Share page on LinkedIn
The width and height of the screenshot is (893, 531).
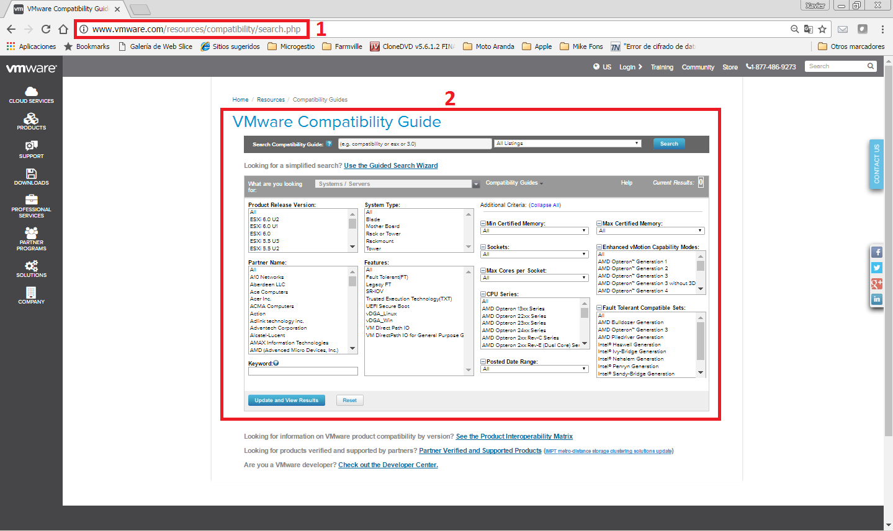click(x=877, y=299)
